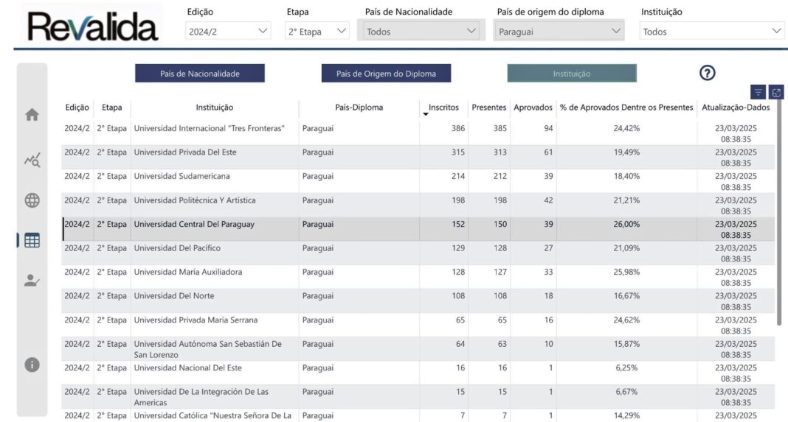788x422 pixels.
Task: Expand the Edição dropdown showing 2024/2
Action: click(229, 31)
